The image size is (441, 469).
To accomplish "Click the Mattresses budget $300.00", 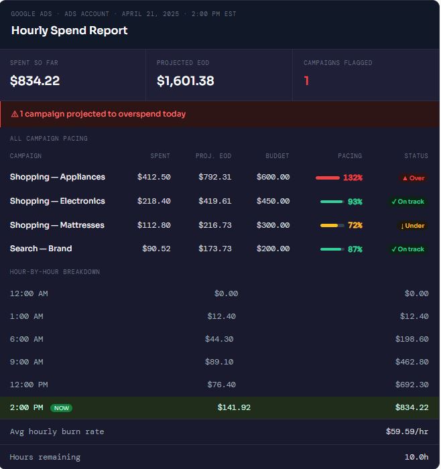I will point(273,225).
